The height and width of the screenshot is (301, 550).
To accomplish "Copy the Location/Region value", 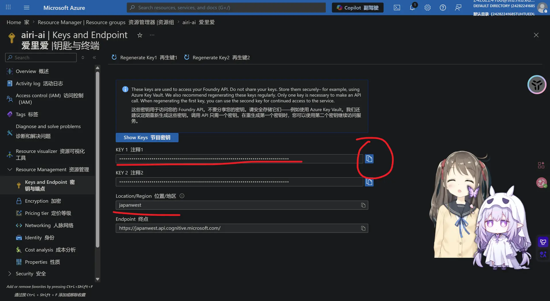I will [x=363, y=205].
